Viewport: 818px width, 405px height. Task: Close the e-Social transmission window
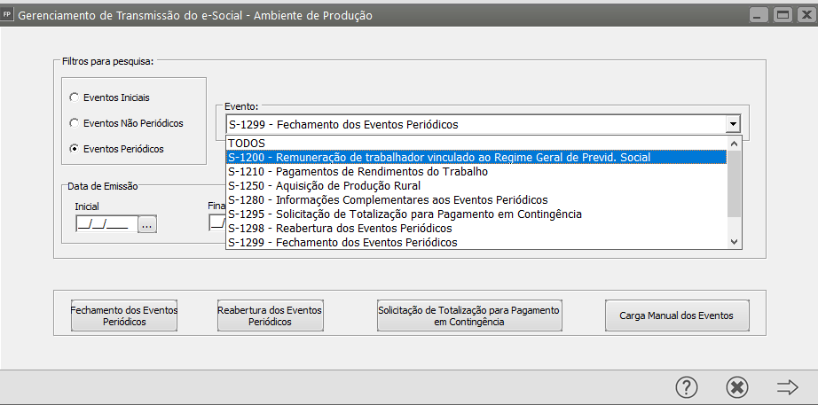[806, 15]
